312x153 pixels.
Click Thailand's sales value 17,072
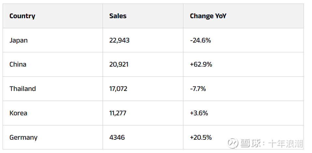click(118, 89)
